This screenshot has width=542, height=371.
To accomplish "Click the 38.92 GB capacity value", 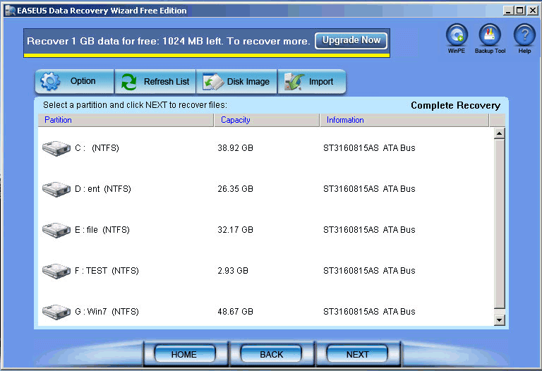I will click(x=236, y=148).
